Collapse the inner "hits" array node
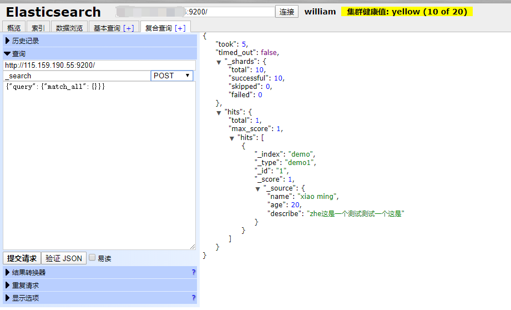This screenshot has height=310, width=511. (x=232, y=138)
